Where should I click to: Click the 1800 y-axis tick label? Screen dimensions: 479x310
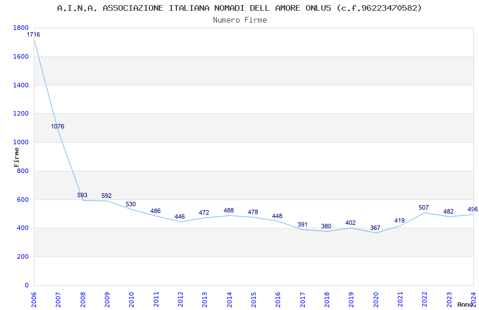20,28
